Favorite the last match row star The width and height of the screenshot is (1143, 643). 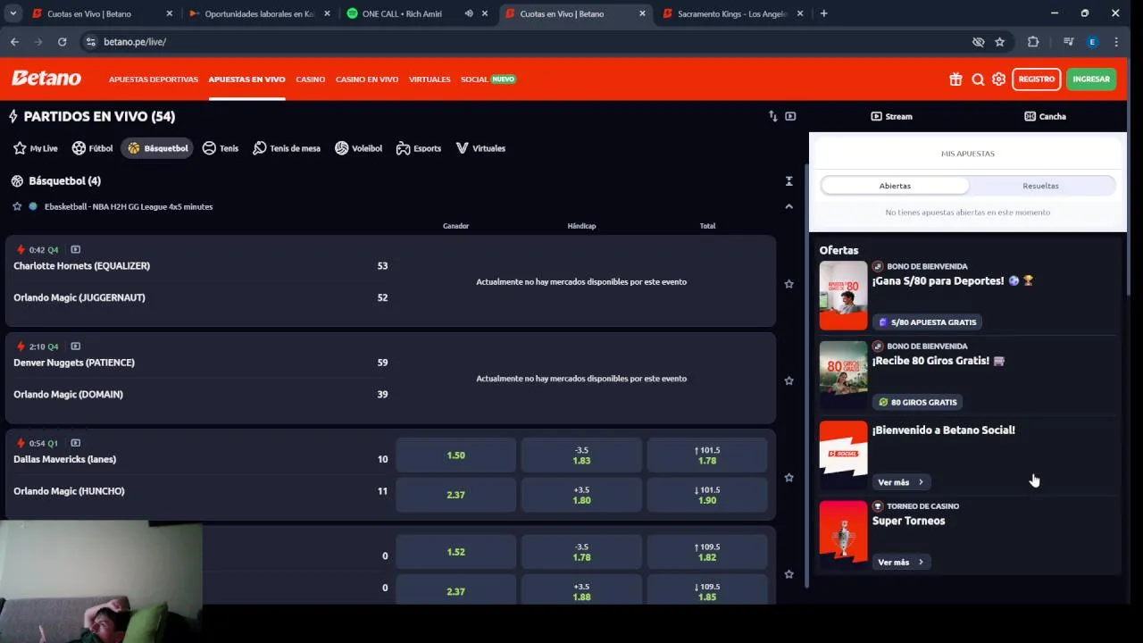[x=788, y=574]
